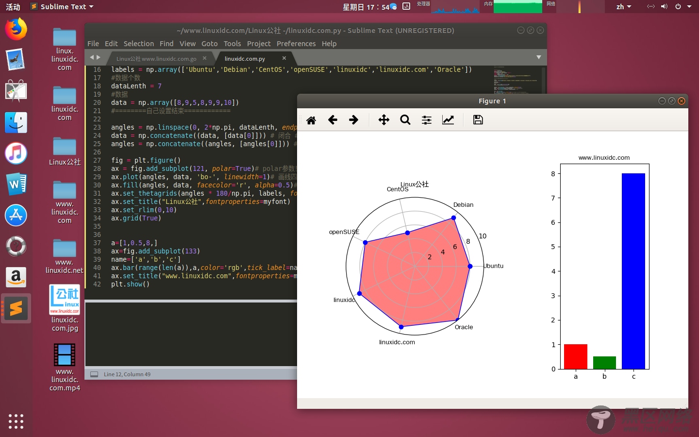Open the Amazon dock icon

[16, 277]
